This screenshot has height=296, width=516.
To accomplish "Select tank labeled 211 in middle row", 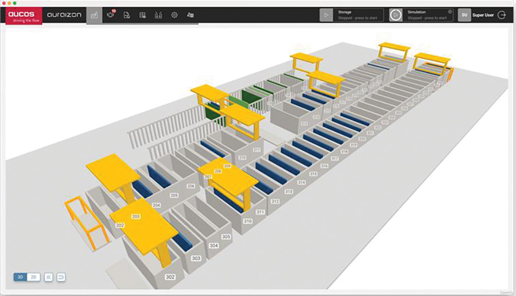I will 256,150.
